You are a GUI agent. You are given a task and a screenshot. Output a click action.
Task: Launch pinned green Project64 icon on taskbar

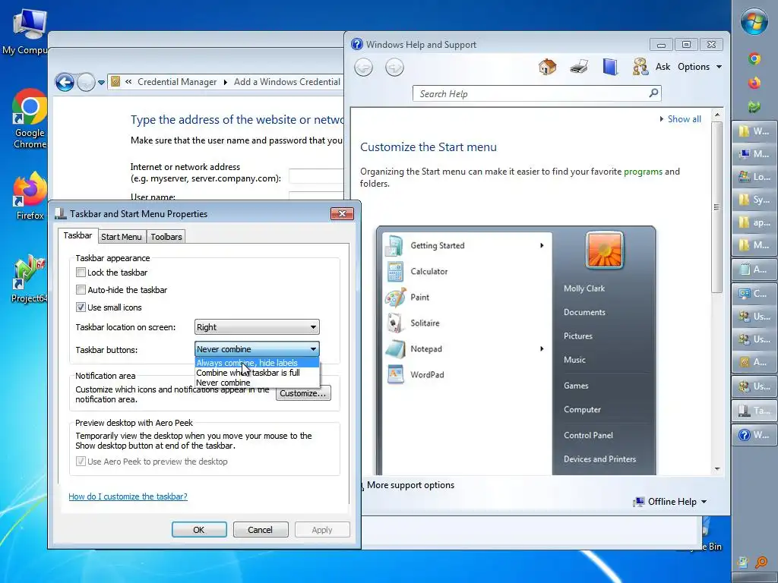point(754,106)
